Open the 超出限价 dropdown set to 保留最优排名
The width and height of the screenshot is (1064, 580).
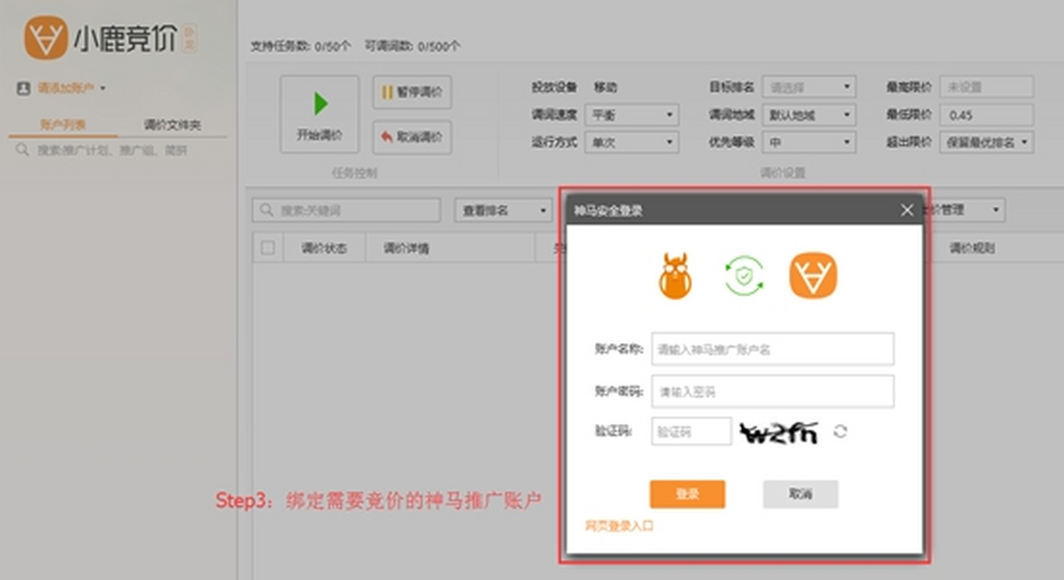coord(987,142)
